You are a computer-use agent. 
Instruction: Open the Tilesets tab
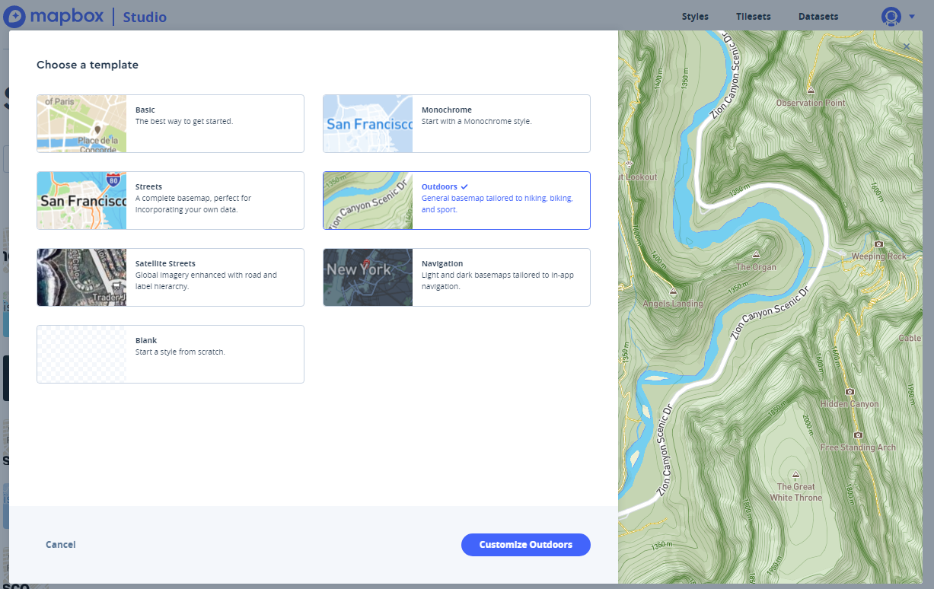(754, 17)
